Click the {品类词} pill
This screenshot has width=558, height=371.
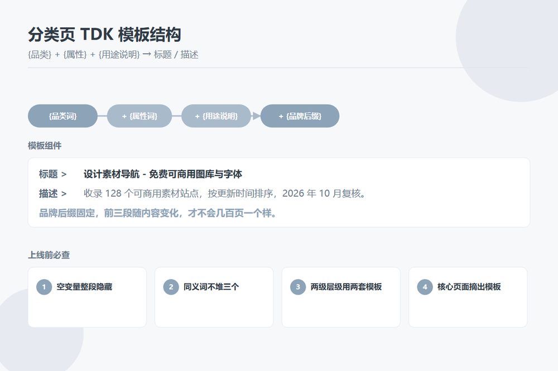[62, 116]
